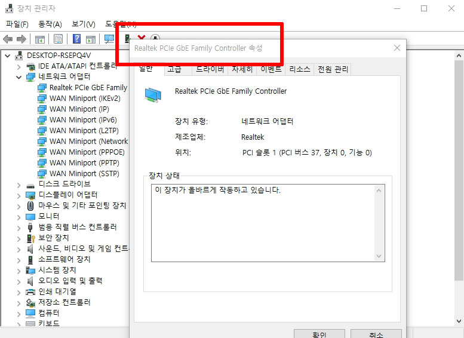Toggle the show/hide console tree icon

pyautogui.click(x=39, y=39)
